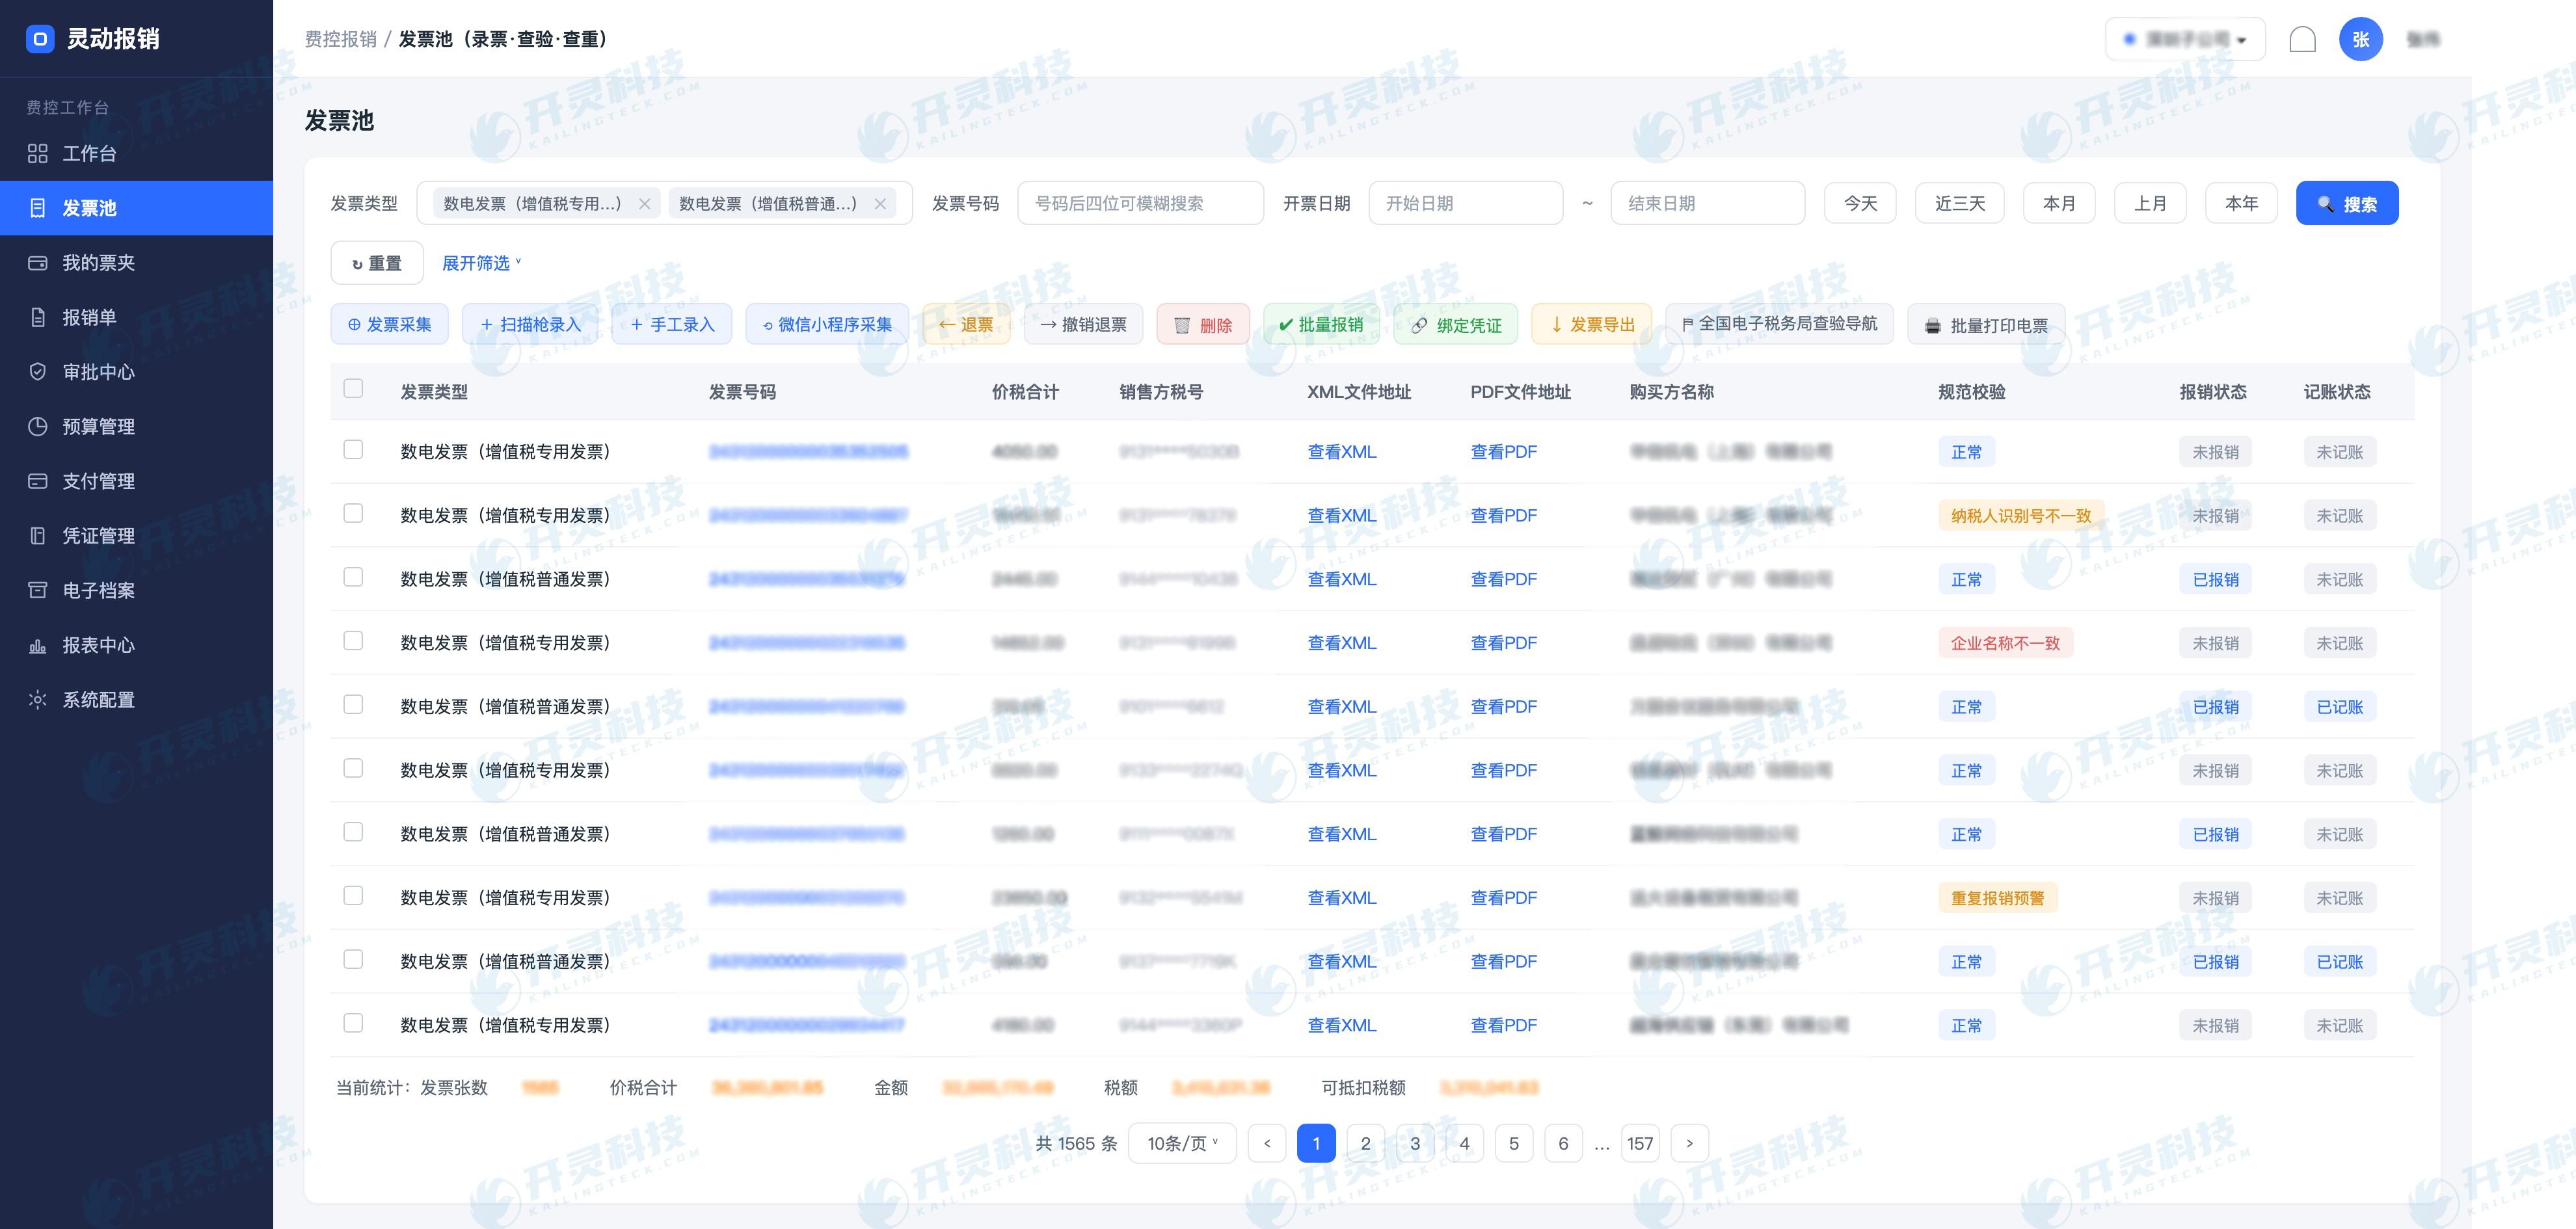Click 查看PDF in last row

pyautogui.click(x=1503, y=1025)
